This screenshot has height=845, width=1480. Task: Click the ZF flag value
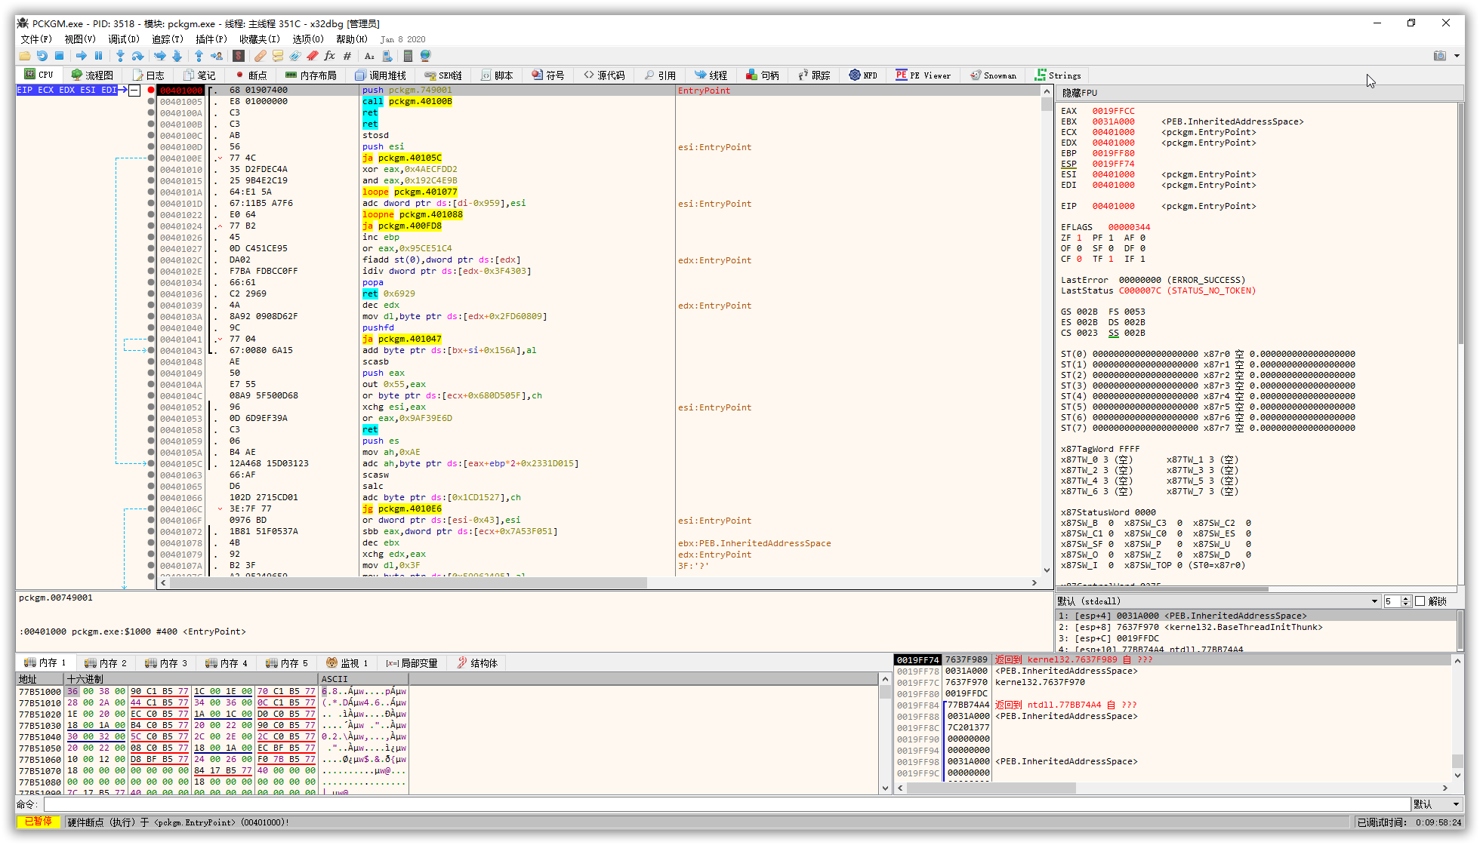pyautogui.click(x=1079, y=238)
